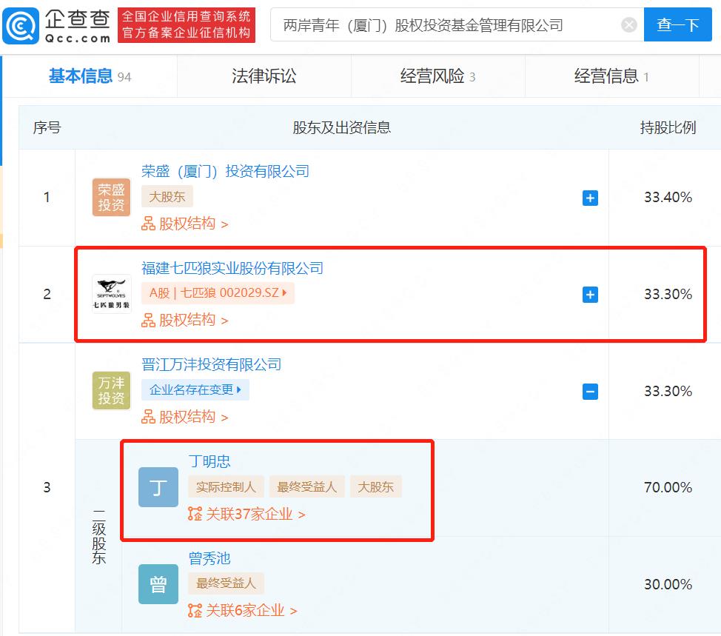Screen dimensions: 721x636
Task: Click the link icon beside 关联37家企业
Action: (x=194, y=514)
